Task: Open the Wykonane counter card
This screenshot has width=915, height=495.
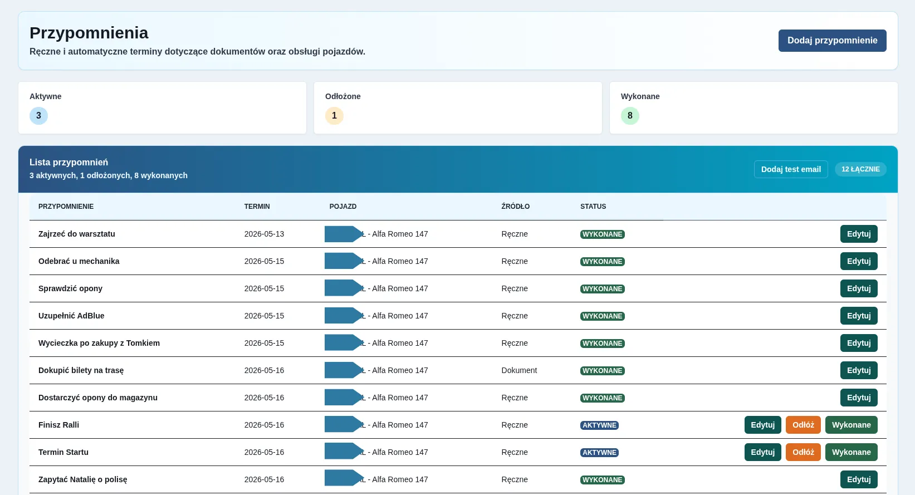Action: pos(753,108)
